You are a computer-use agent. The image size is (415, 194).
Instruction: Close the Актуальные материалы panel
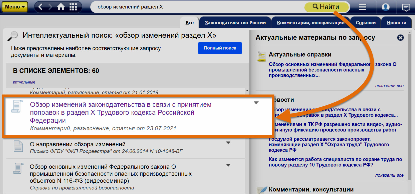[x=400, y=37]
